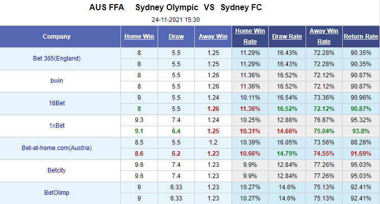Select Bet-at-home red away win rate 74.55%

pos(324,154)
